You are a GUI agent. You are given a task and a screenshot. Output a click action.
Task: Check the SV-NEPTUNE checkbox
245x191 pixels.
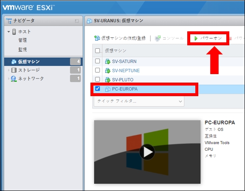pyautogui.click(x=97, y=70)
